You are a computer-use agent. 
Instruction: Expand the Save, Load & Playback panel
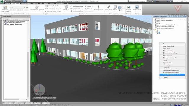[28, 14]
